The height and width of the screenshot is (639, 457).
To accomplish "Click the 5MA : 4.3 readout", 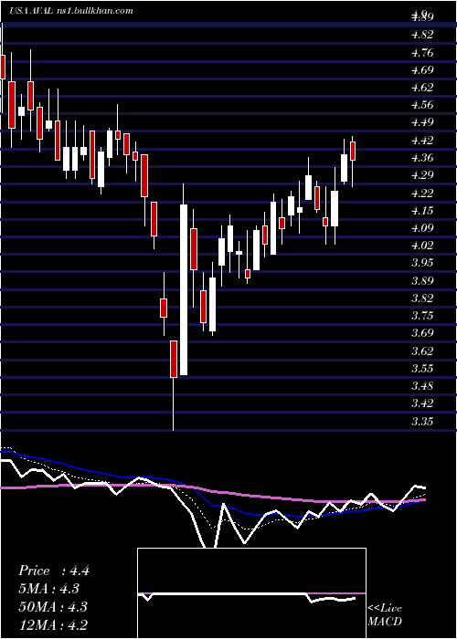I will click(x=49, y=589).
